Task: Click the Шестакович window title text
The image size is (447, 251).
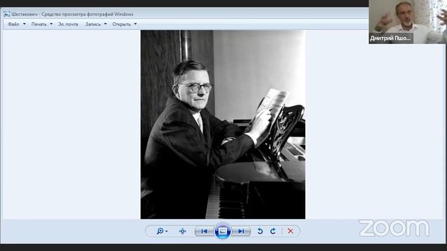Action: tap(73, 14)
